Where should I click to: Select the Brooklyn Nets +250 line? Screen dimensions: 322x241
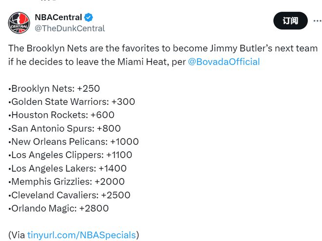point(54,88)
